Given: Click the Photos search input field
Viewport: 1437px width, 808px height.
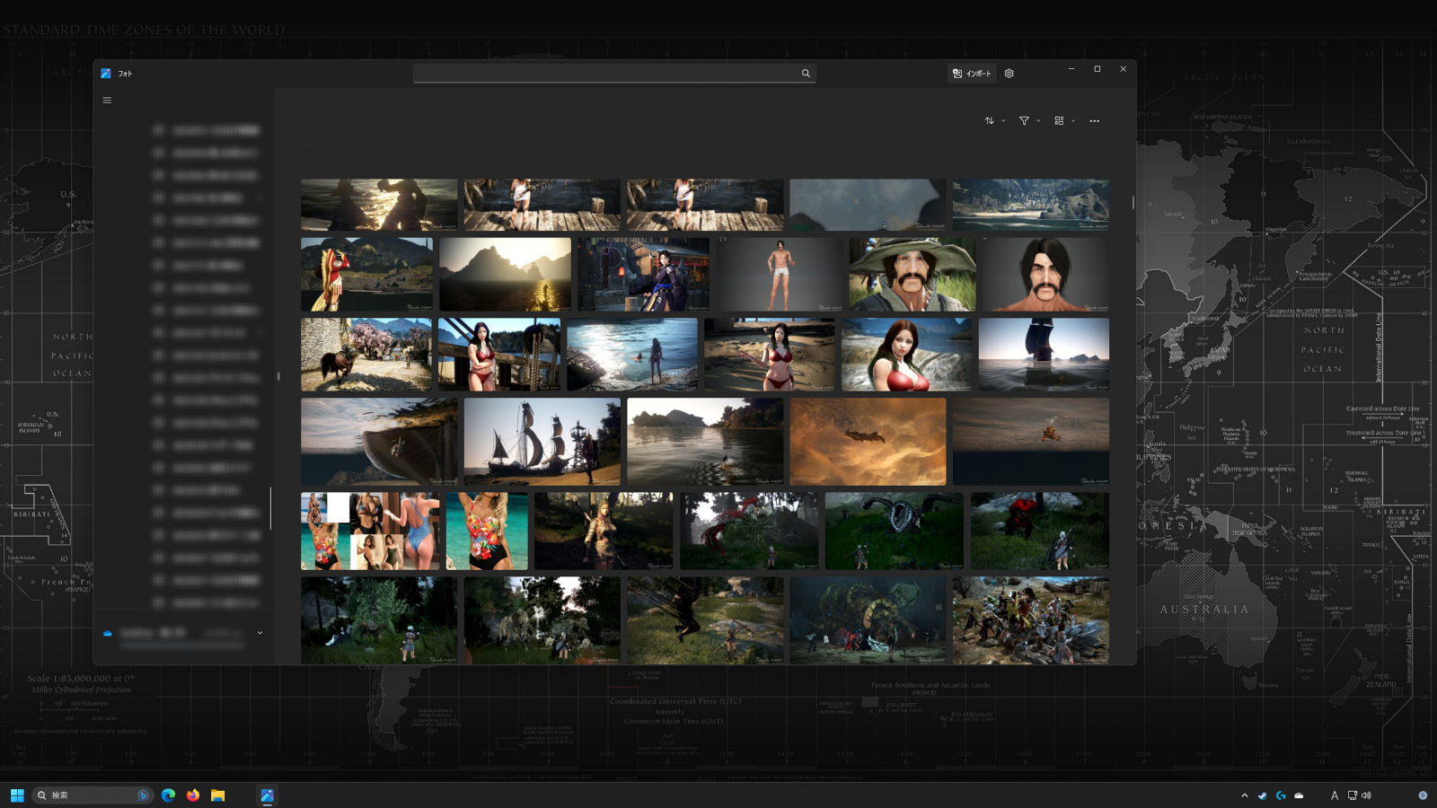Looking at the screenshot, I should (606, 74).
